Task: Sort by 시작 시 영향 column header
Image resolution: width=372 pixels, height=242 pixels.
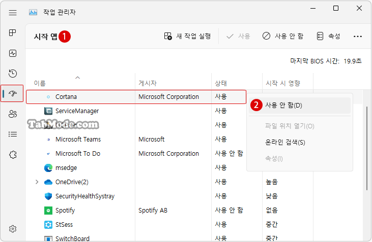Action: tap(283, 83)
